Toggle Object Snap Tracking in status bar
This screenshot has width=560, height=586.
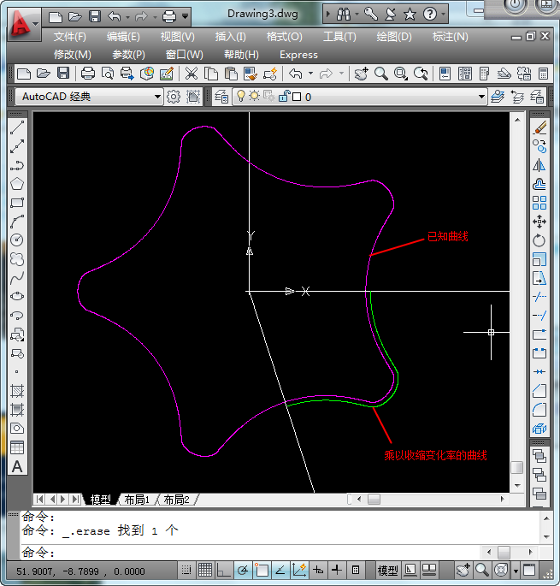280,571
